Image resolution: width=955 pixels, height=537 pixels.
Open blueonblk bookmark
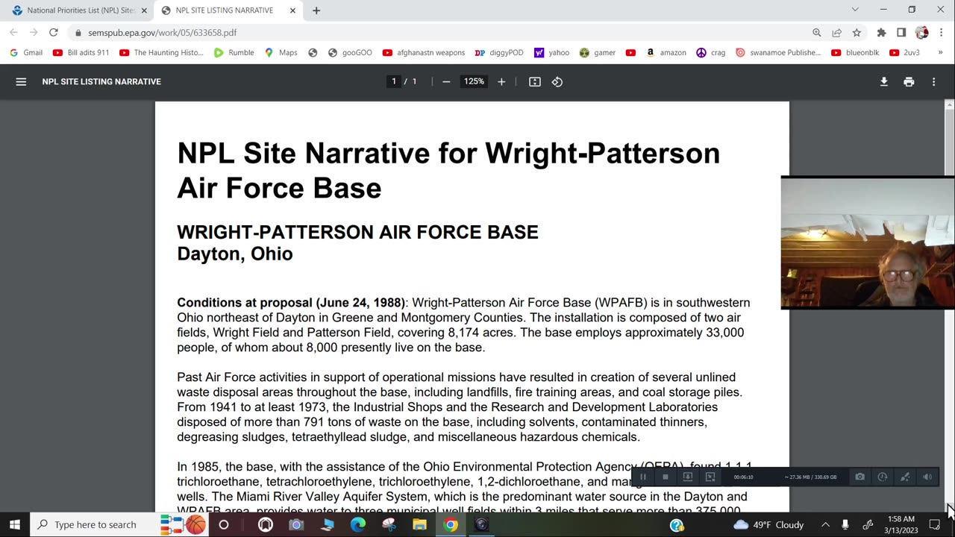coord(855,52)
